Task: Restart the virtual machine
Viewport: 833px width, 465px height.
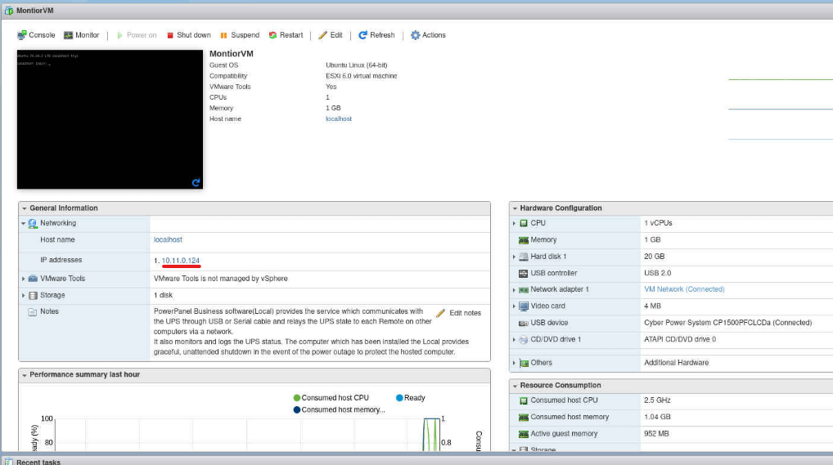Action: (x=286, y=35)
